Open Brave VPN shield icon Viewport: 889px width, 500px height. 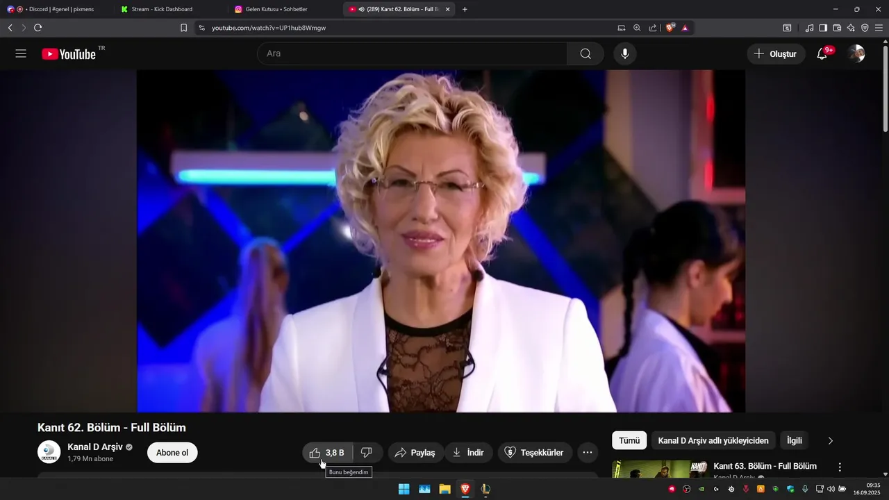865,28
